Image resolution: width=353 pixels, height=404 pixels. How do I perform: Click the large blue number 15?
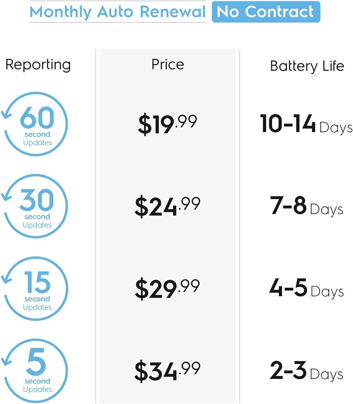(x=37, y=282)
